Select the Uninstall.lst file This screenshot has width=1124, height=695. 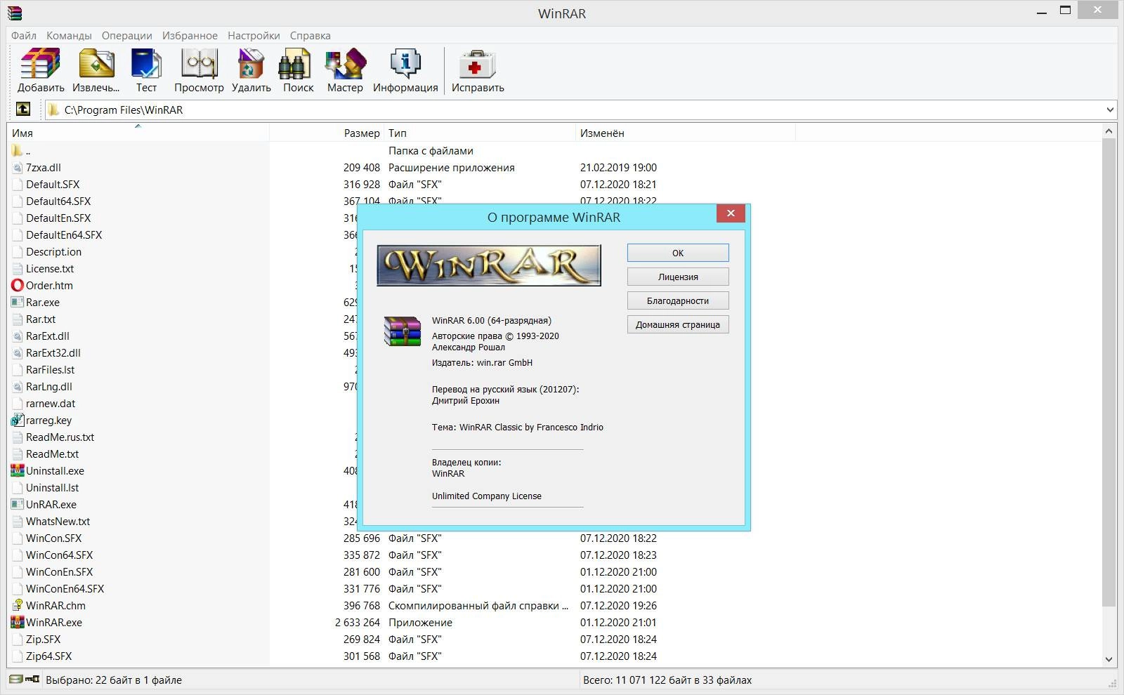click(52, 487)
